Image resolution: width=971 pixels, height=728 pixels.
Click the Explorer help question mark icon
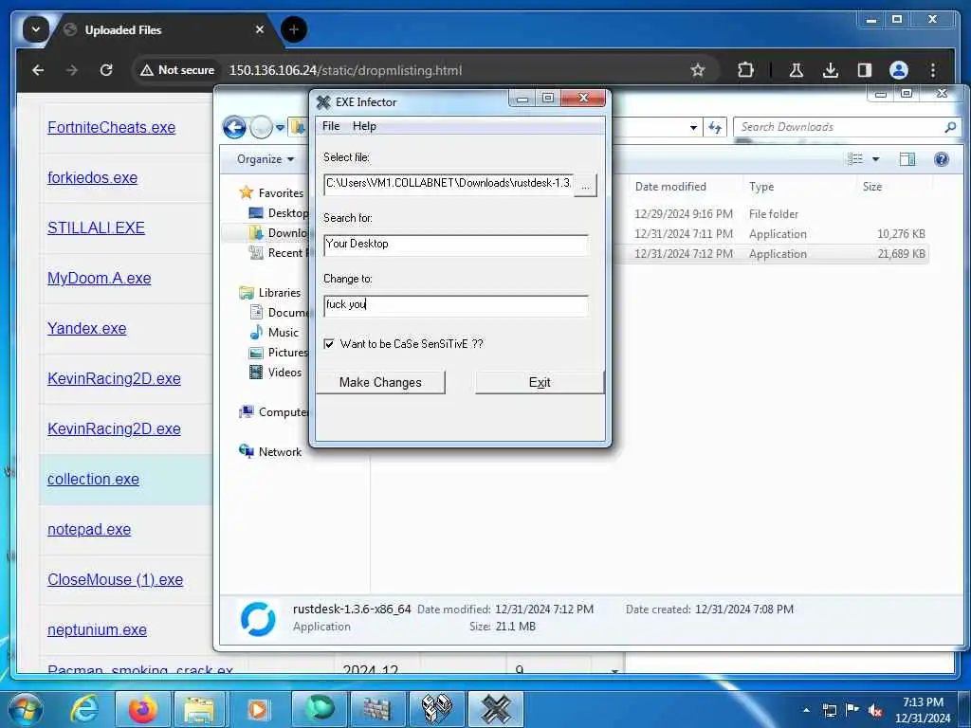[942, 159]
